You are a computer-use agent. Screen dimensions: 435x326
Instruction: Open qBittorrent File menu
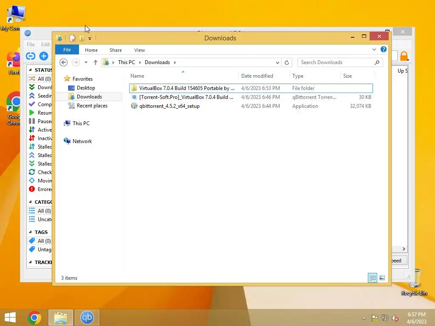tap(31, 44)
